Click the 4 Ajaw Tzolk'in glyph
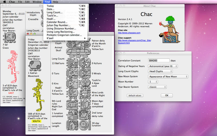Viewport: 217px width, 136px height. (x=85, y=84)
